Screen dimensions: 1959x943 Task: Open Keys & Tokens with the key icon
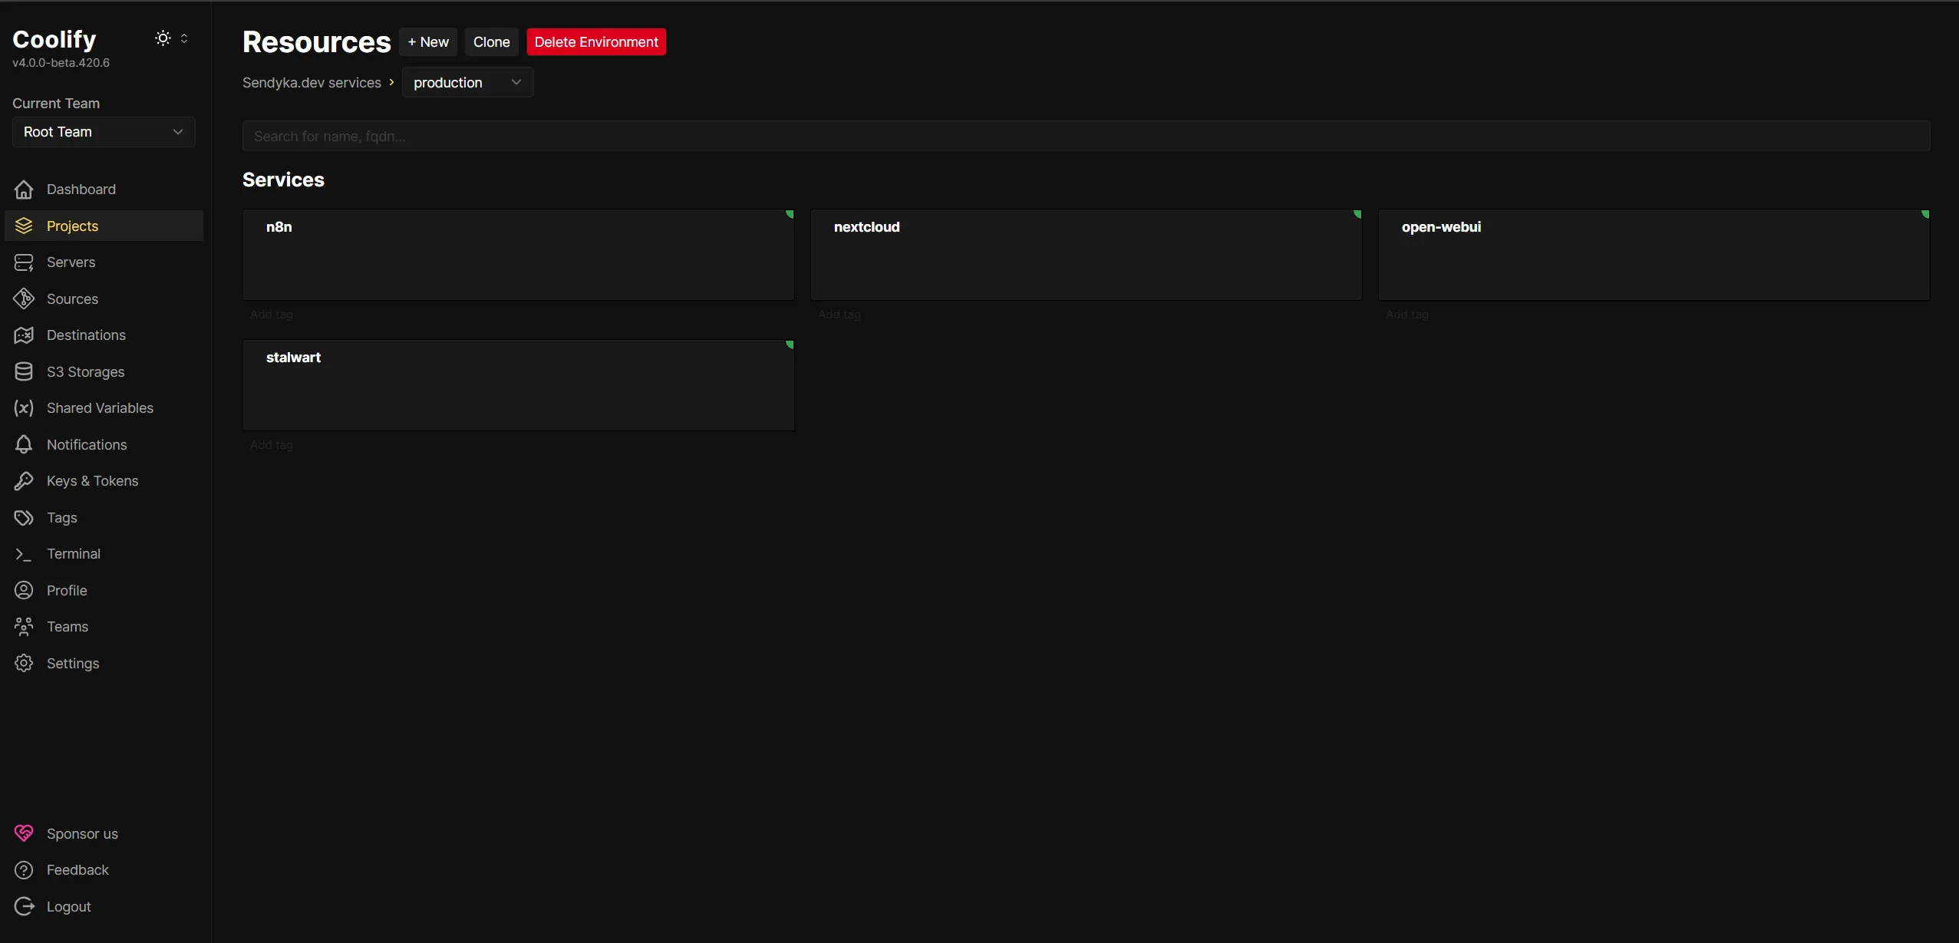(x=24, y=480)
